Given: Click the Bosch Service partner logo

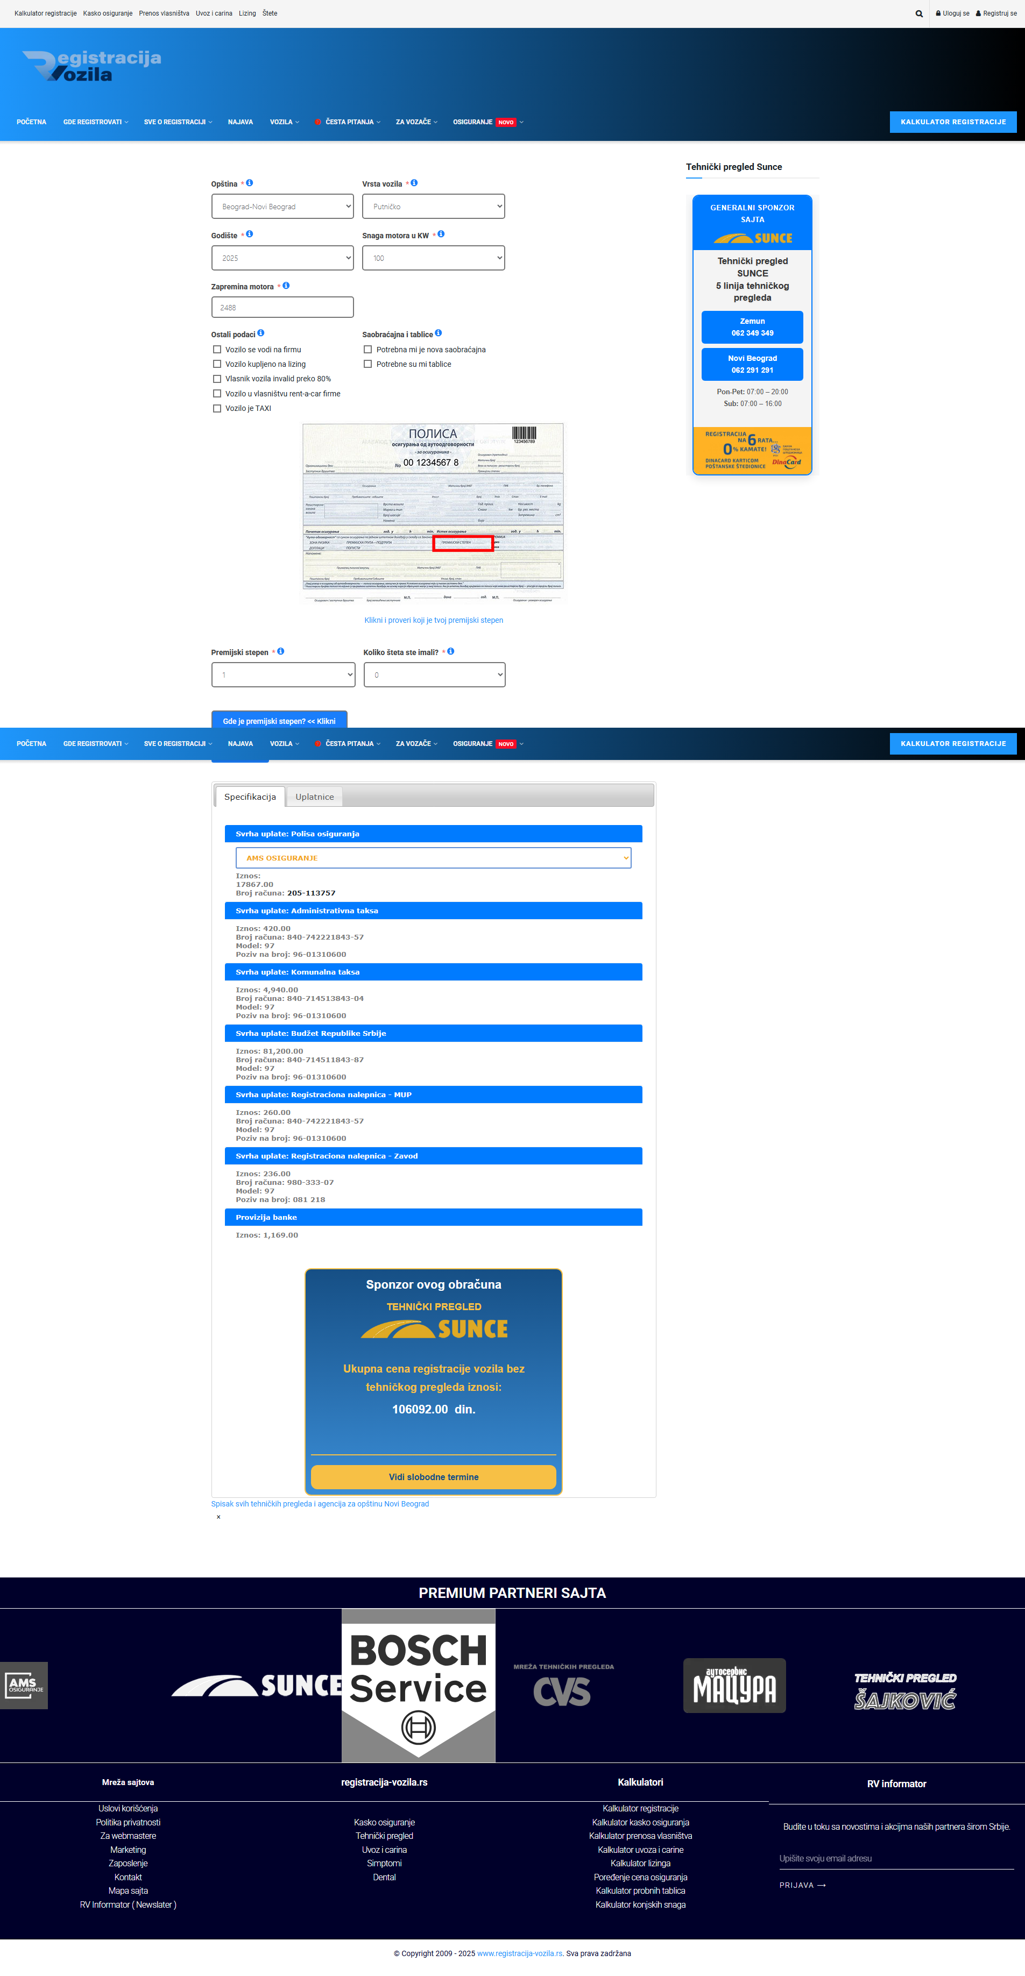Looking at the screenshot, I should point(418,1684).
